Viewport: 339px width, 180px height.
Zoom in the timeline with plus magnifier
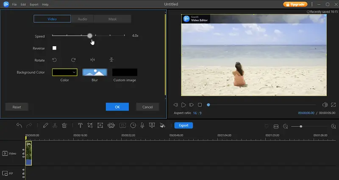[333, 126]
